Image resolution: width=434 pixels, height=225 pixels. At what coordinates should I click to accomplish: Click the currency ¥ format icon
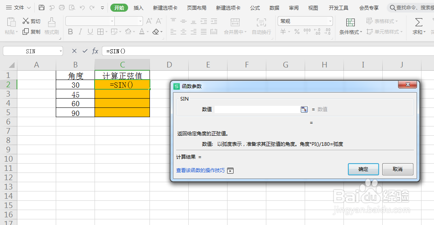[x=283, y=32]
